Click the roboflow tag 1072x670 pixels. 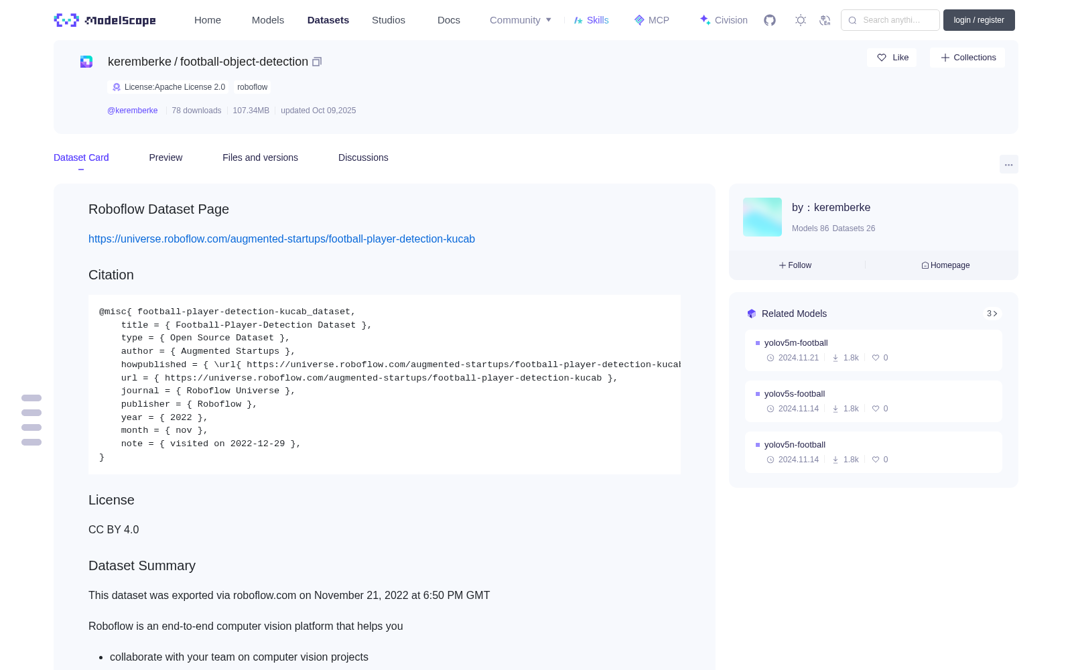tap(252, 87)
